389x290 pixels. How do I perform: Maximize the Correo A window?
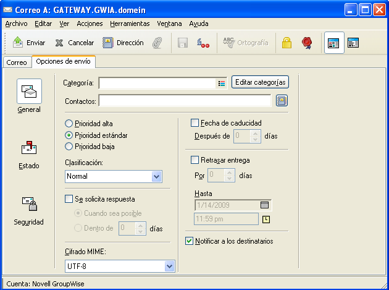365,10
